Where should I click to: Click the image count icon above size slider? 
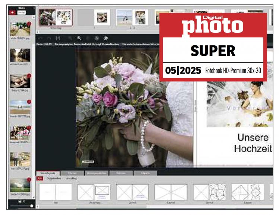point(20,202)
